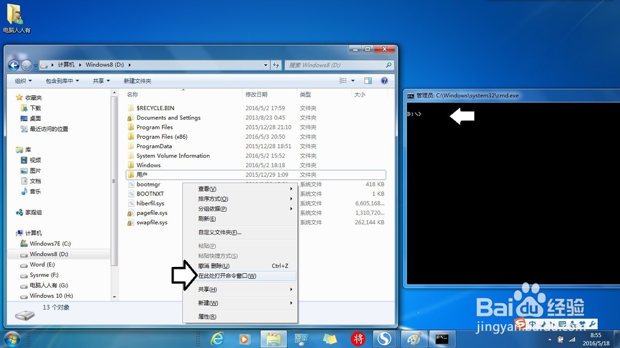Toggle the preview pane icon

pyautogui.click(x=368, y=80)
